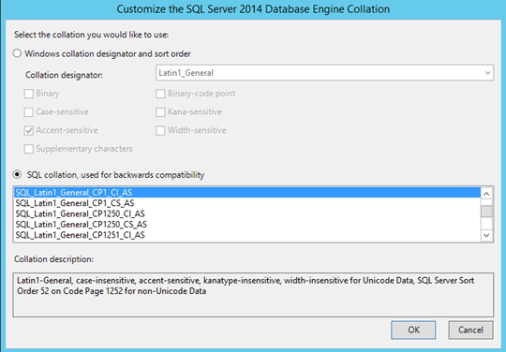Viewport: 506px width, 352px height.
Task: Click the collation list scroll down arrow
Action: (x=486, y=235)
